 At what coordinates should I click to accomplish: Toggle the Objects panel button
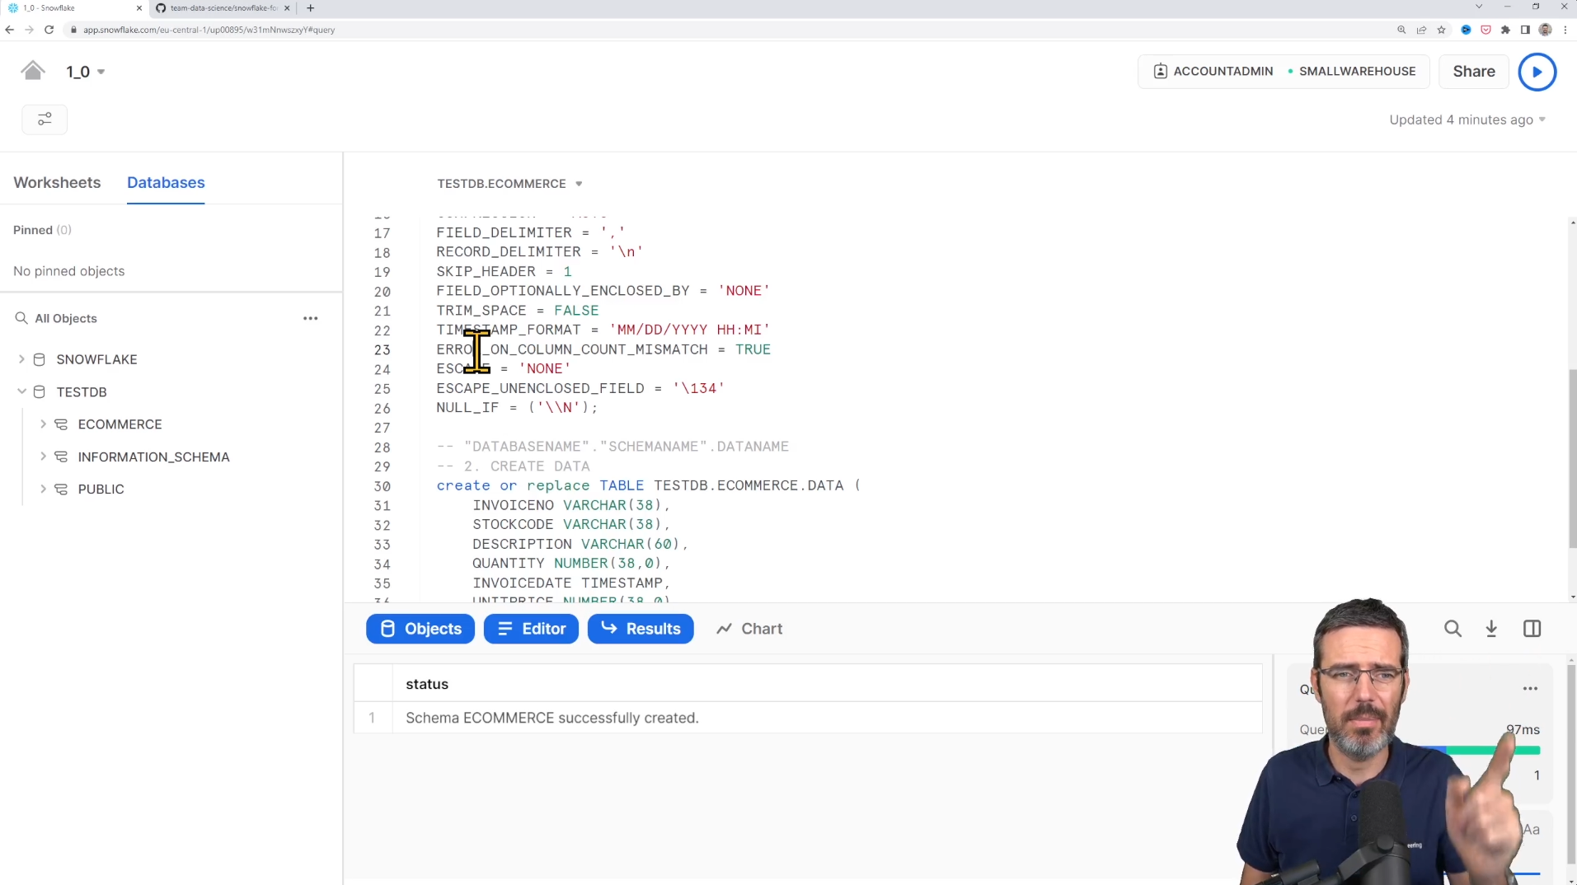[420, 629]
